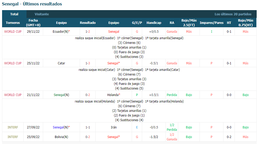Click the G/E/P column header
Screen dimensions: 259x144
coord(137,23)
